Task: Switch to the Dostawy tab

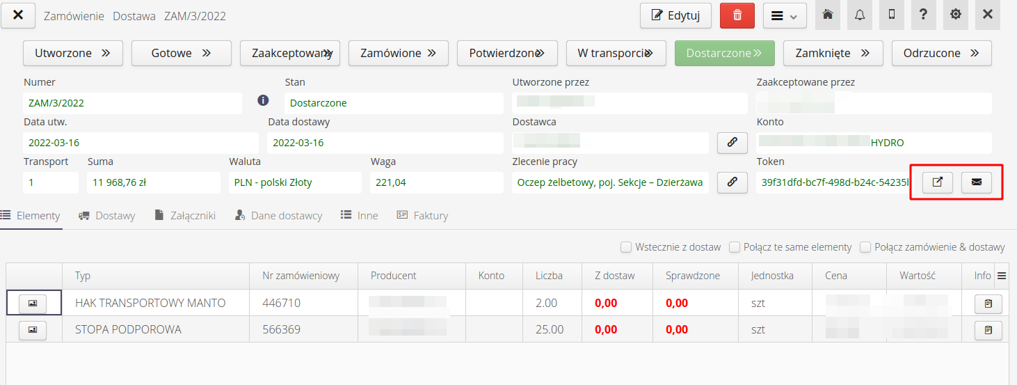Action: [x=107, y=216]
